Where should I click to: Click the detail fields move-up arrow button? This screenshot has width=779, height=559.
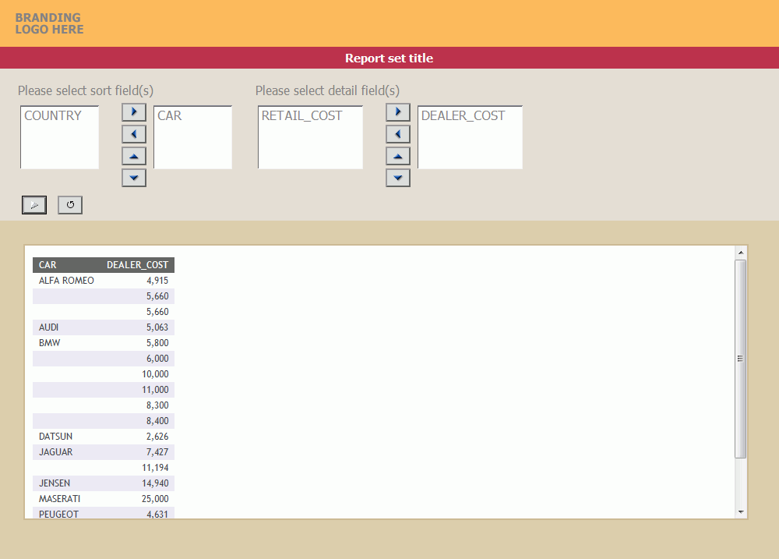coord(398,156)
